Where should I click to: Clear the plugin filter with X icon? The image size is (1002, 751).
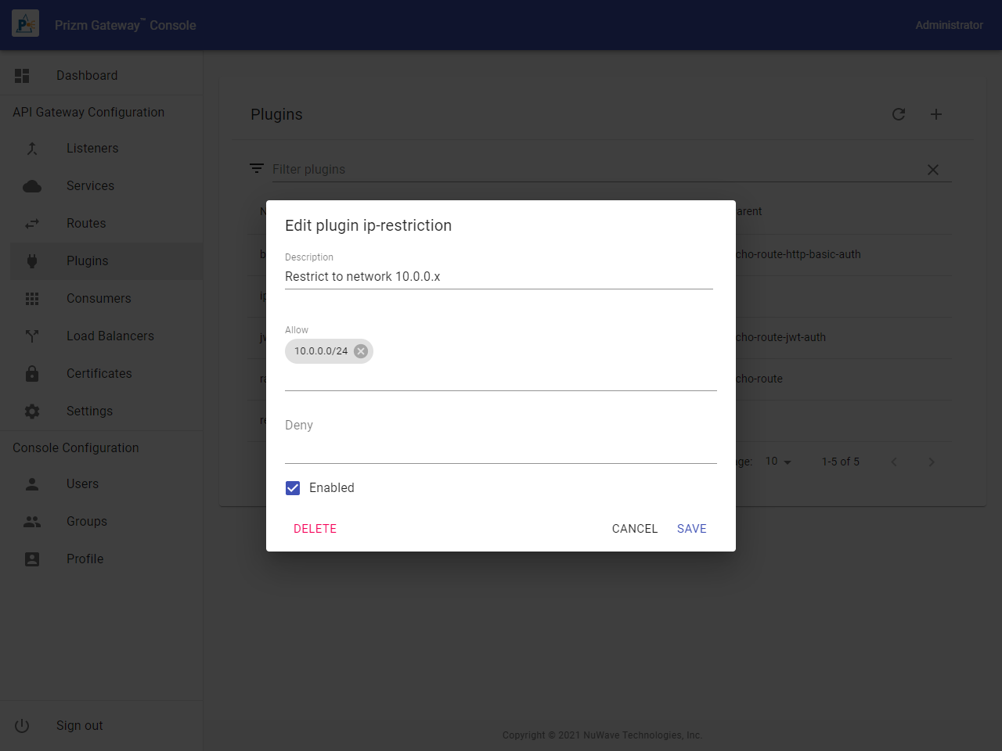pyautogui.click(x=933, y=170)
